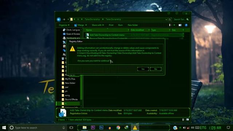233x131 pixels.
Task: Open My Pc Pics folder in tree
Action: coord(68,79)
